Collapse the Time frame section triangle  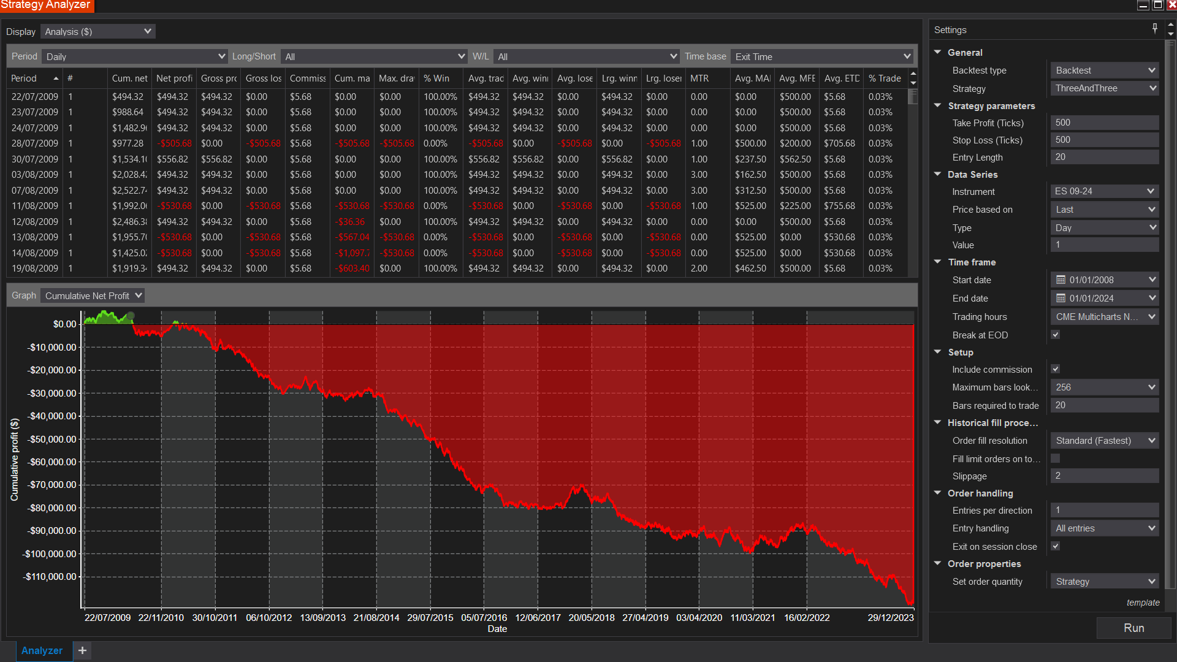click(x=937, y=262)
